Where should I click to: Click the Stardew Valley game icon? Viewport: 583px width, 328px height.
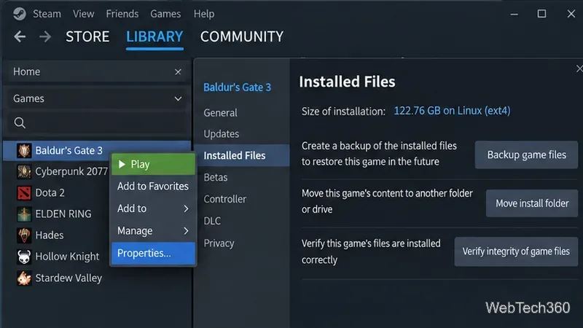click(x=24, y=278)
